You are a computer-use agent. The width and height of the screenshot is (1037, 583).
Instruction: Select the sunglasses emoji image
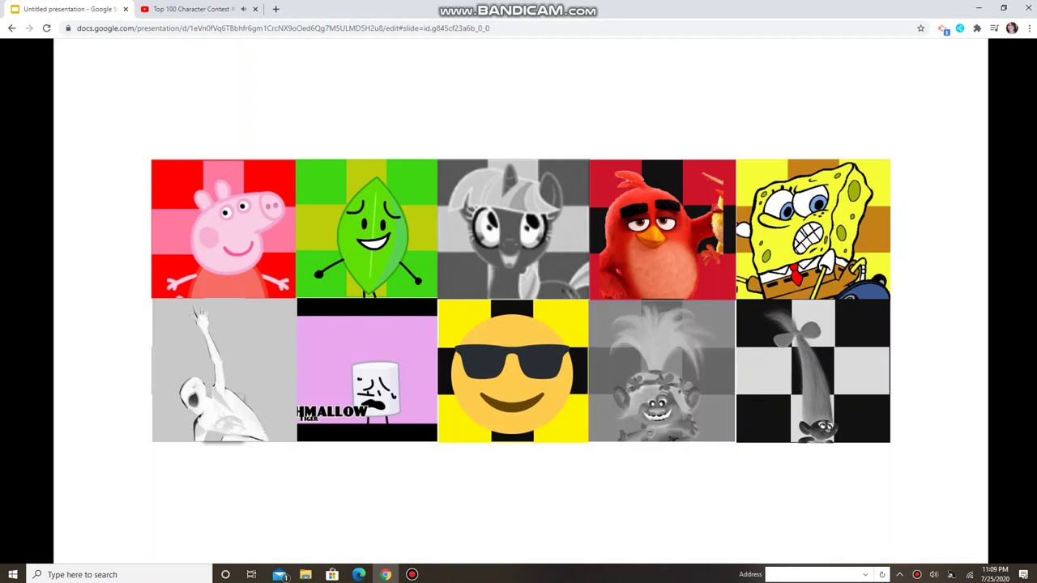coord(513,371)
